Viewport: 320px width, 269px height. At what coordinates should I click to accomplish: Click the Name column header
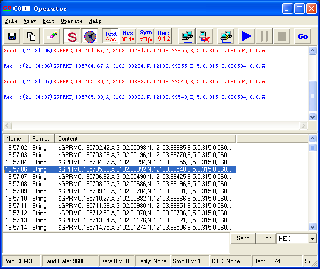coord(16,139)
